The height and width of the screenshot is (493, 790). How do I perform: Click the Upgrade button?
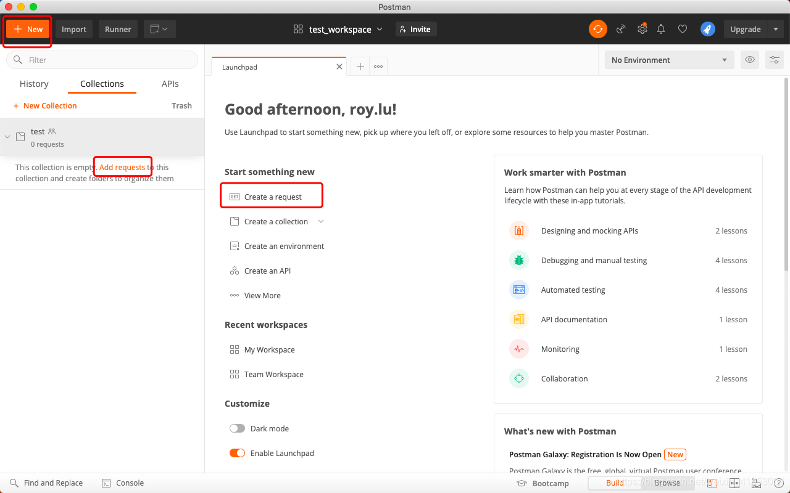pos(746,29)
